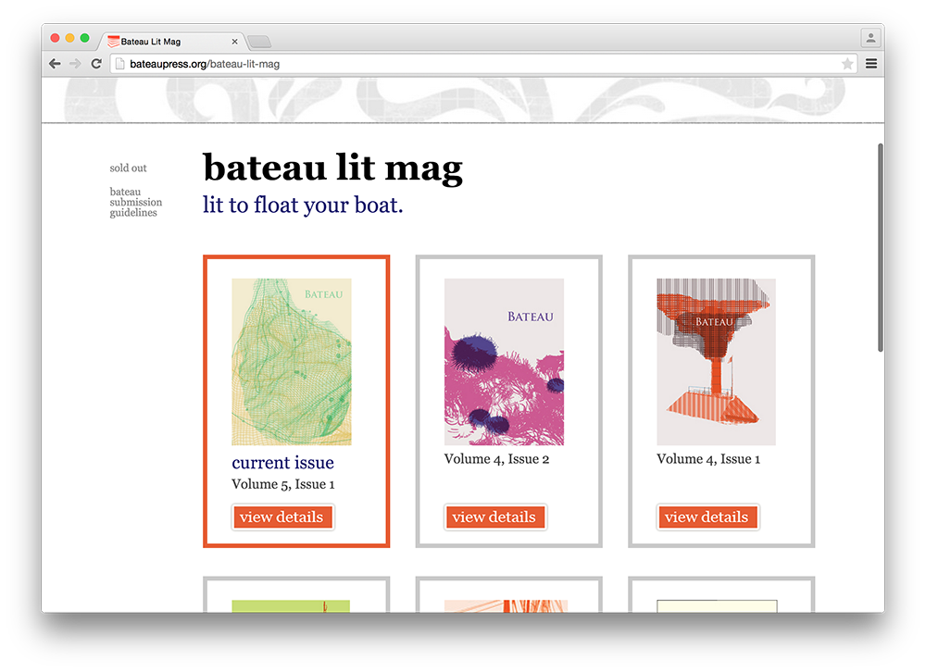Click the pink Volume 4 Issue 2 cover
The image size is (926, 672).
504,362
